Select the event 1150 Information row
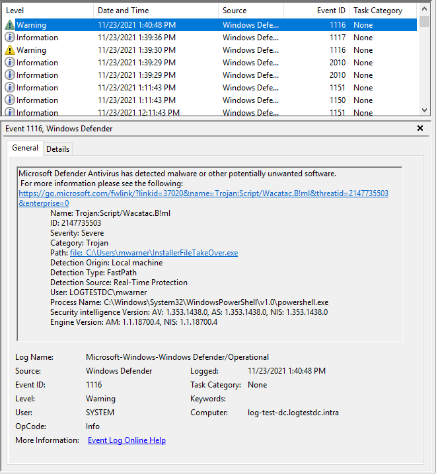This screenshot has height=474, width=436. [210, 100]
